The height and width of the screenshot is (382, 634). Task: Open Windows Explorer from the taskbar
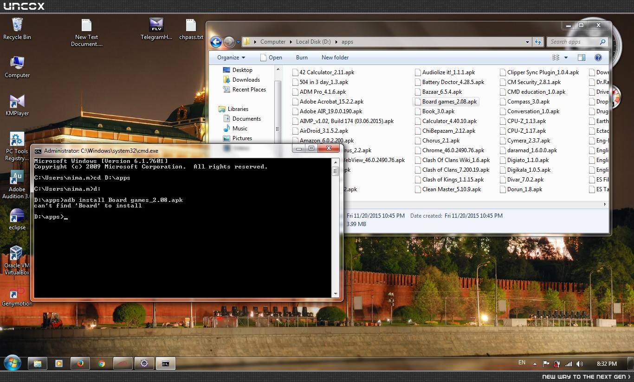coord(37,363)
